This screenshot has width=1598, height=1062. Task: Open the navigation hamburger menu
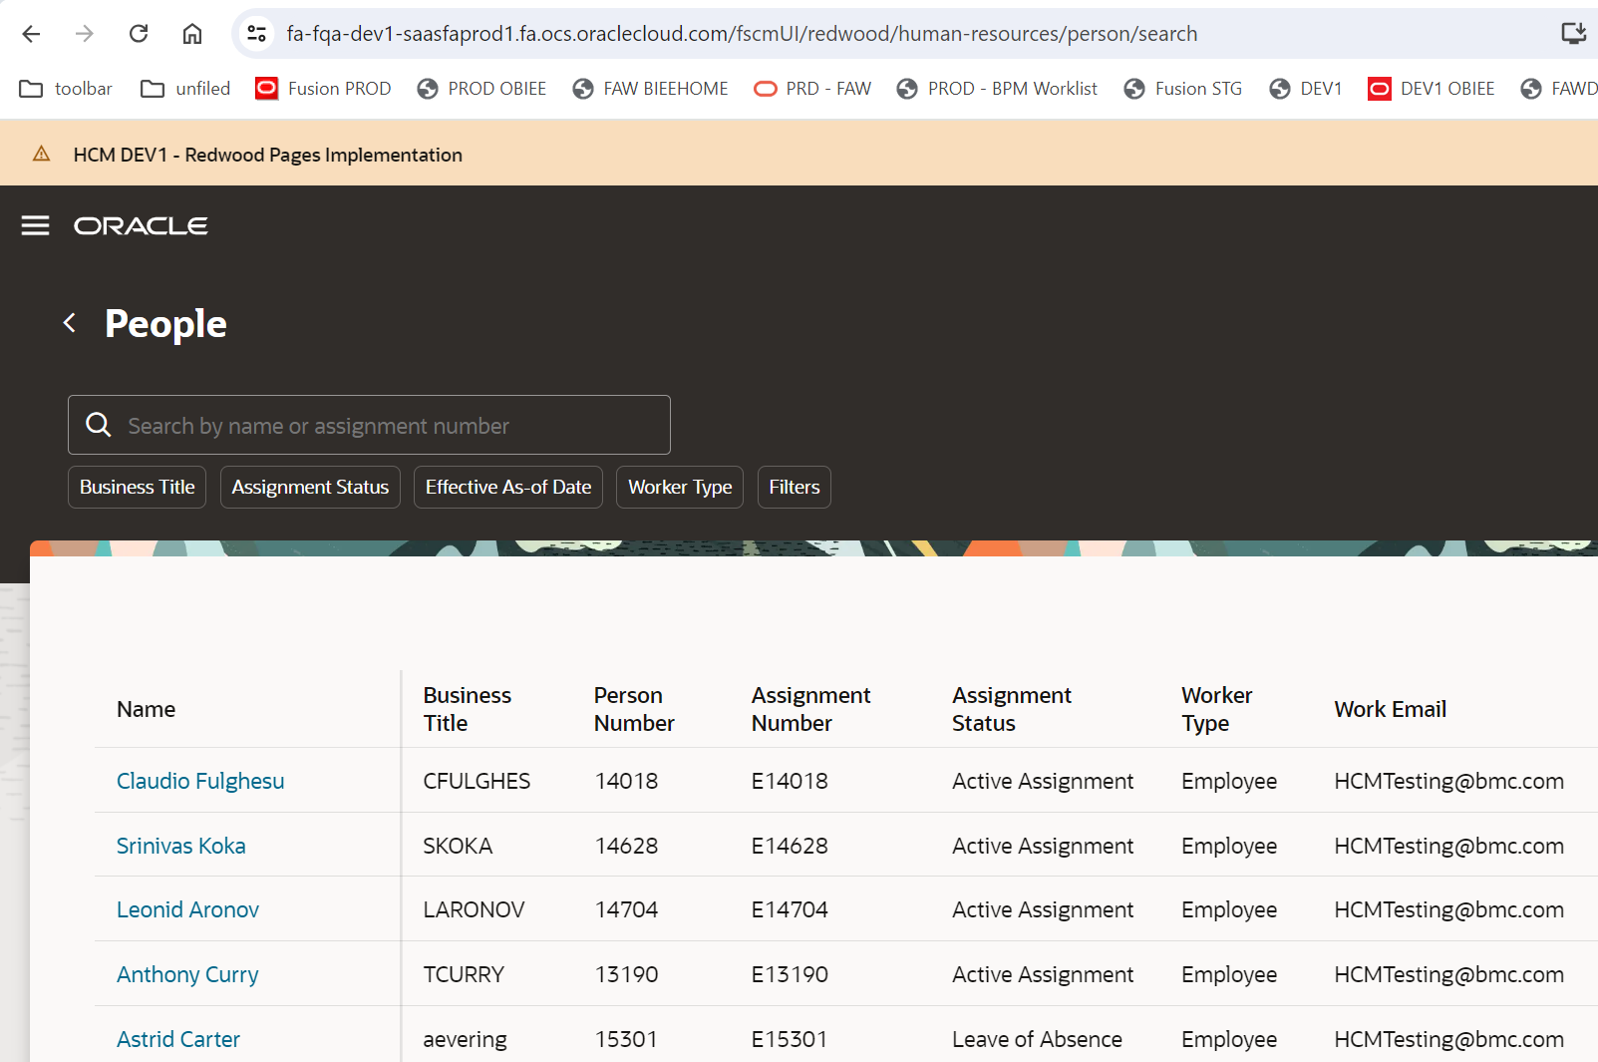pos(35,225)
